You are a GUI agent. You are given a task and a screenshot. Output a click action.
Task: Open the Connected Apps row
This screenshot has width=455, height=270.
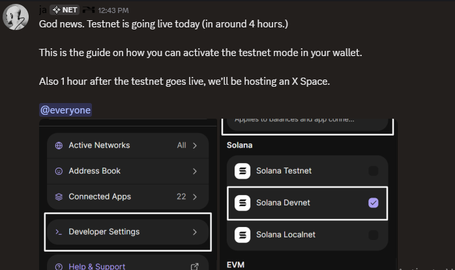tap(128, 197)
